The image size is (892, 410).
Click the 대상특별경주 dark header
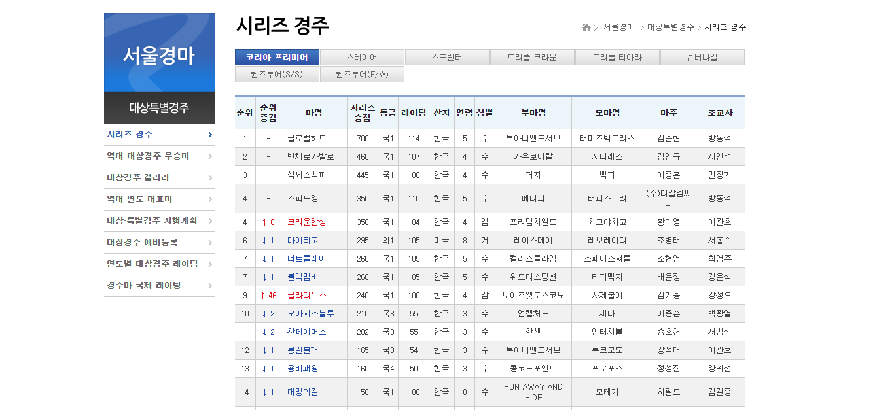click(160, 108)
